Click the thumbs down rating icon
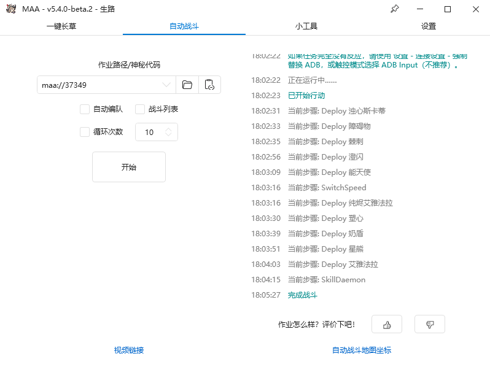490x367 pixels. (430, 325)
